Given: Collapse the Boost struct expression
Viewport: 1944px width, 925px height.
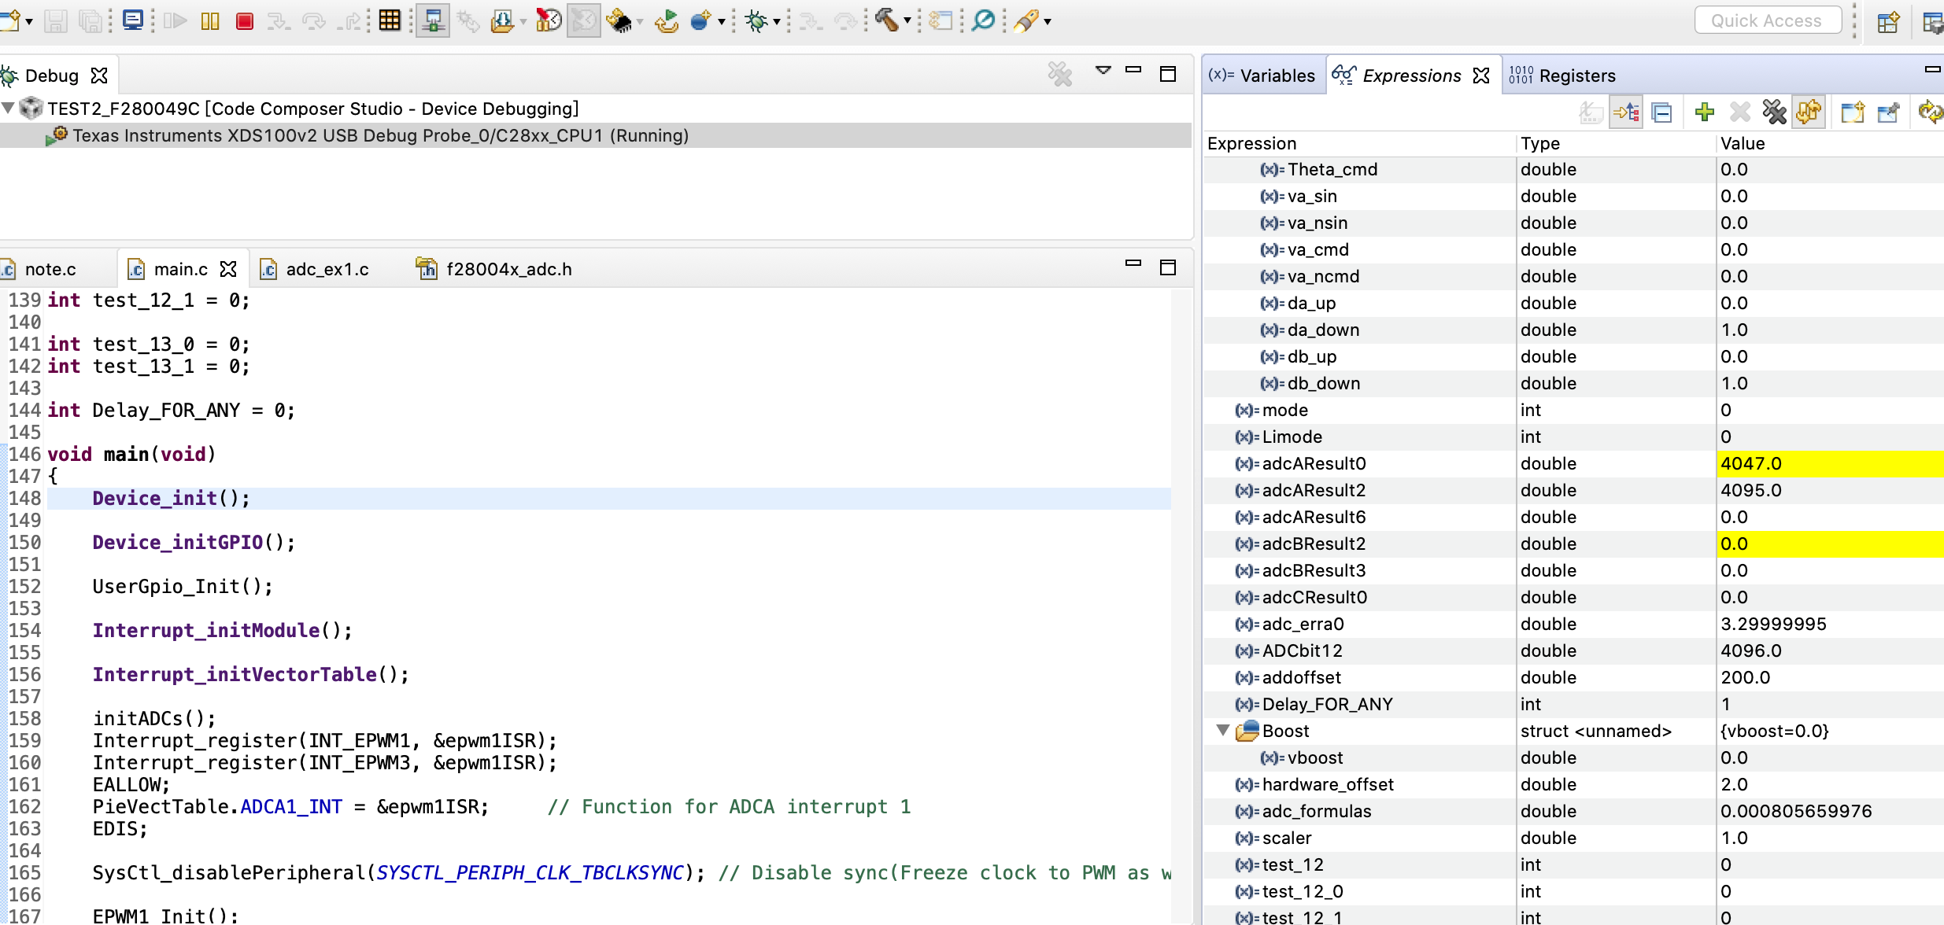Looking at the screenshot, I should (x=1222, y=731).
